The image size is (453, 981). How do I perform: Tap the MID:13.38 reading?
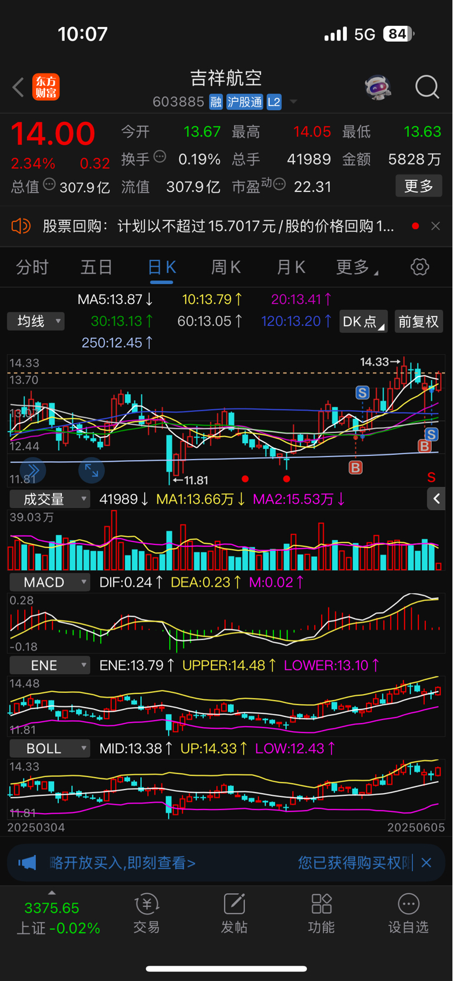[136, 748]
